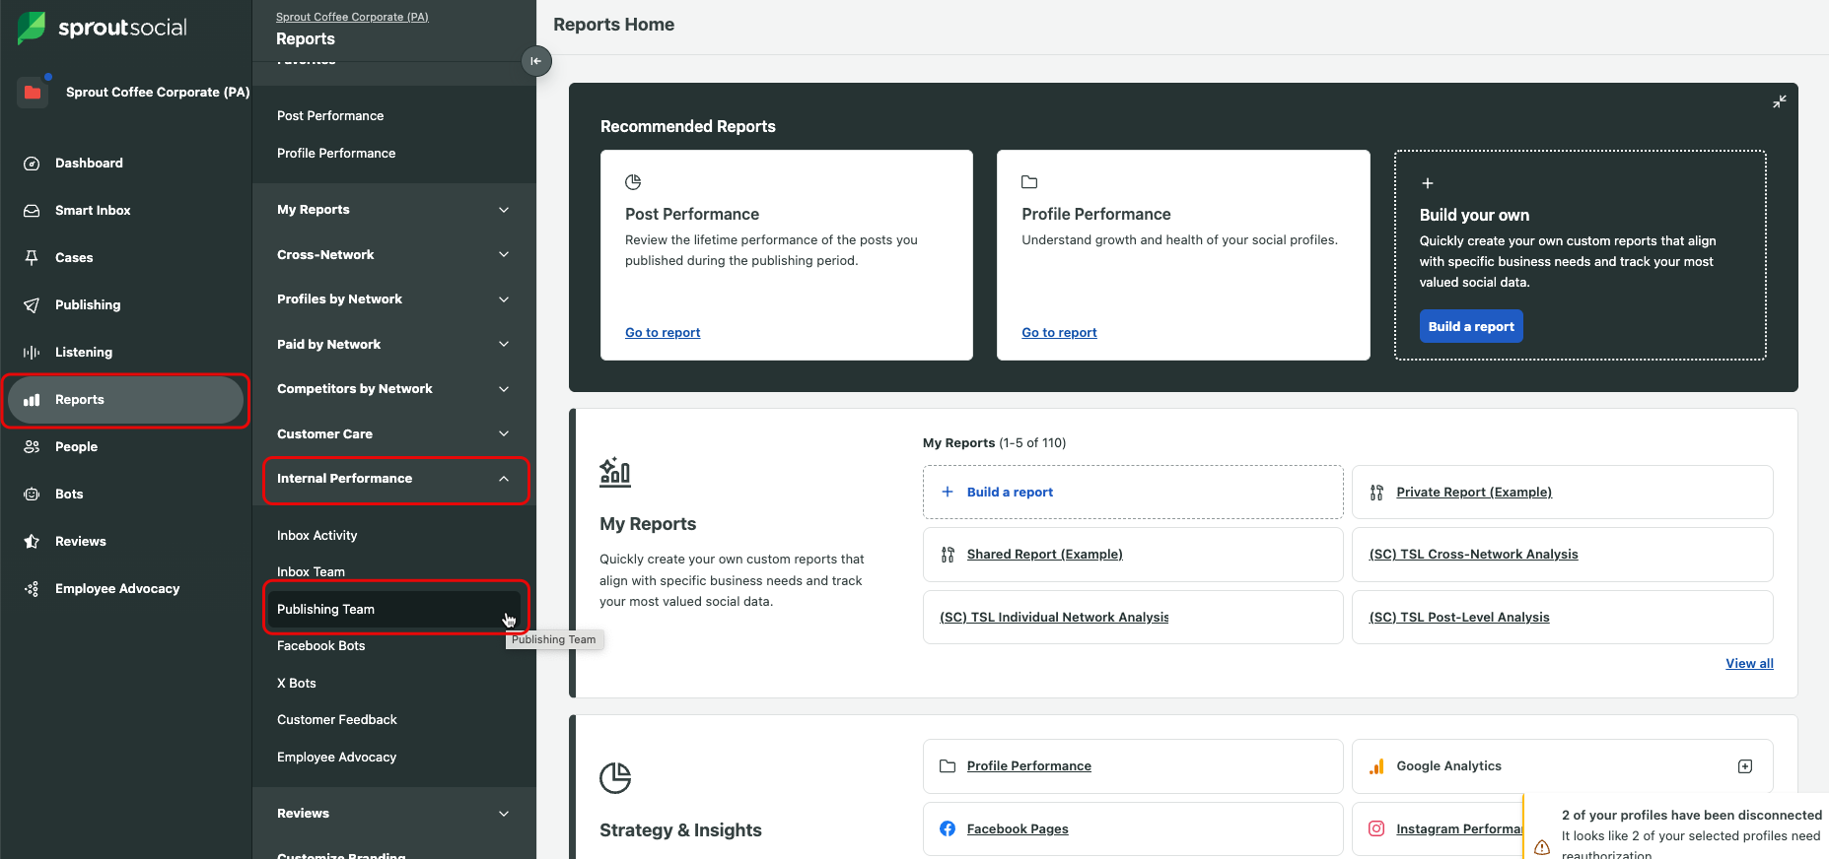This screenshot has width=1829, height=859.
Task: Click the Google Analytics bar logo icon
Action: pyautogui.click(x=1376, y=766)
